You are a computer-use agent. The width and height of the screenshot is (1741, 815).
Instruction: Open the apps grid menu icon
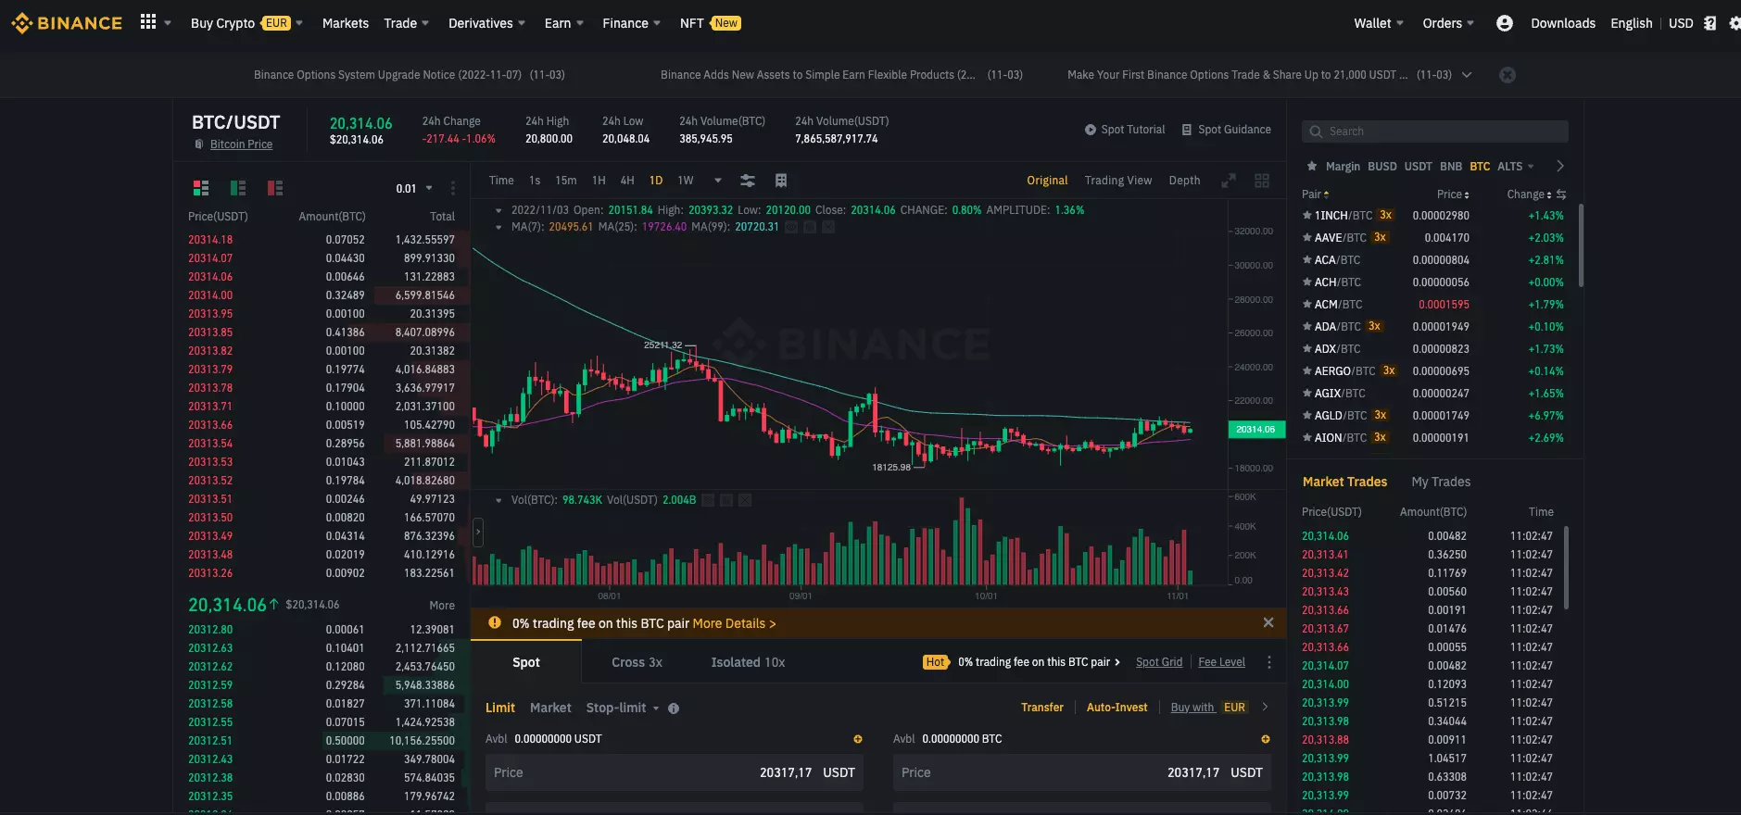pos(148,22)
